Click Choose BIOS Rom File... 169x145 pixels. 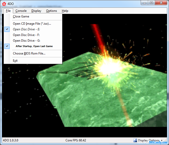click(29, 53)
